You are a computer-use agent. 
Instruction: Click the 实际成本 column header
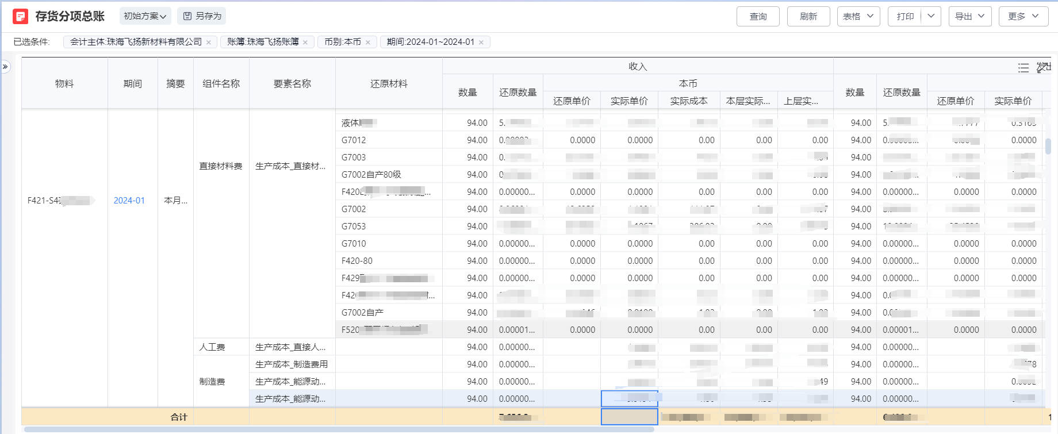pyautogui.click(x=689, y=101)
